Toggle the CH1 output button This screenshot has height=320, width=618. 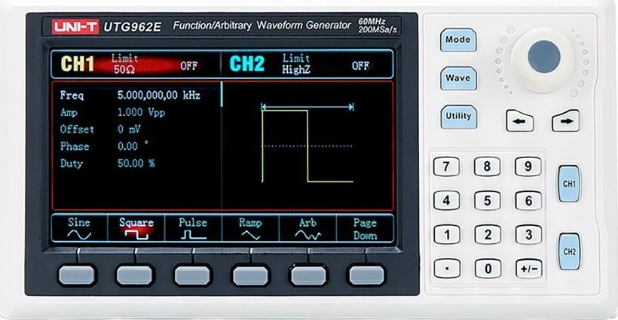tap(570, 184)
